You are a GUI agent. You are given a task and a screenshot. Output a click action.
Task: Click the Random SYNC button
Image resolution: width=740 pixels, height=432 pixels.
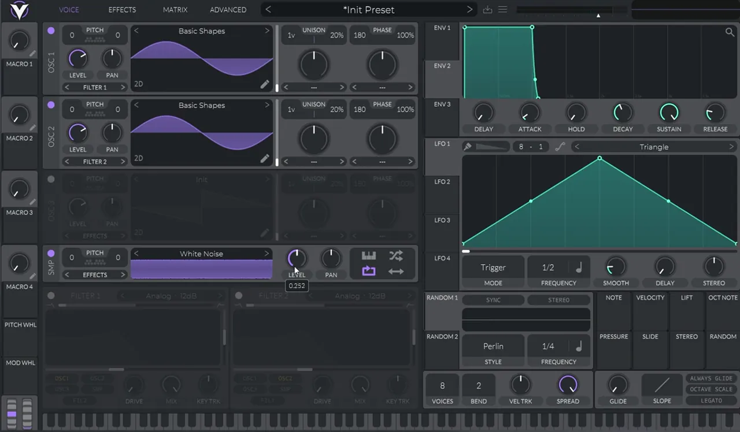493,300
